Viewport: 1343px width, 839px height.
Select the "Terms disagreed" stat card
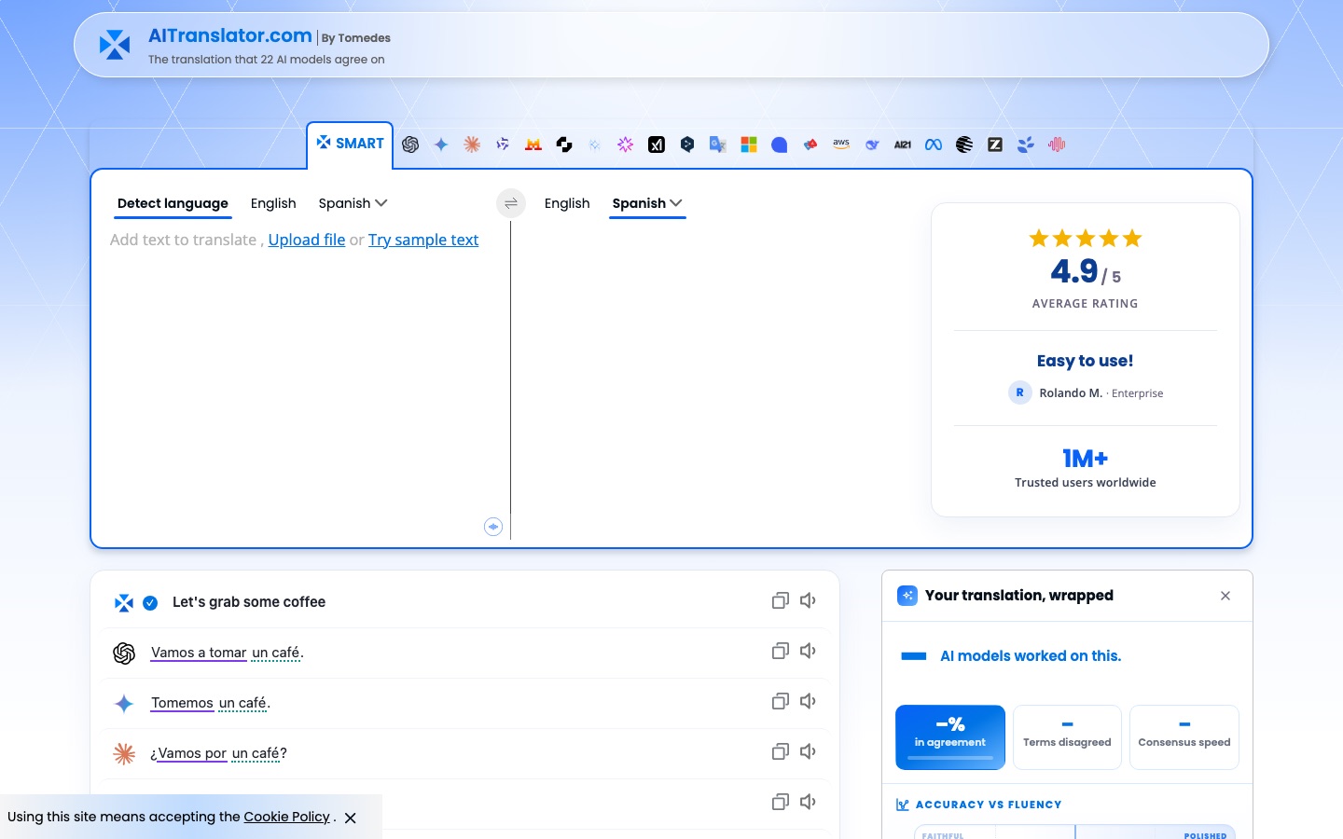[1067, 737]
